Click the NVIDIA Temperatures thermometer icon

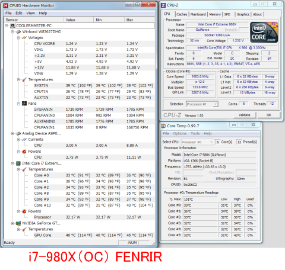(x=24, y=229)
